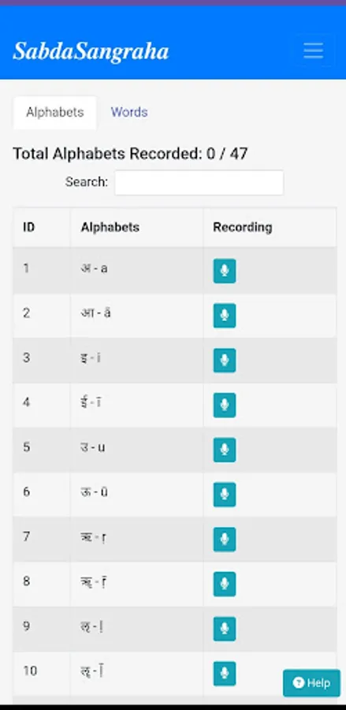Viewport: 346px width, 710px height.
Task: Open the hamburger navigation menu
Action: pyautogui.click(x=313, y=50)
